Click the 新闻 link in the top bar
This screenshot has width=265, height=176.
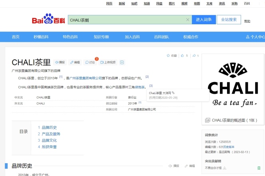[x=122, y=4]
